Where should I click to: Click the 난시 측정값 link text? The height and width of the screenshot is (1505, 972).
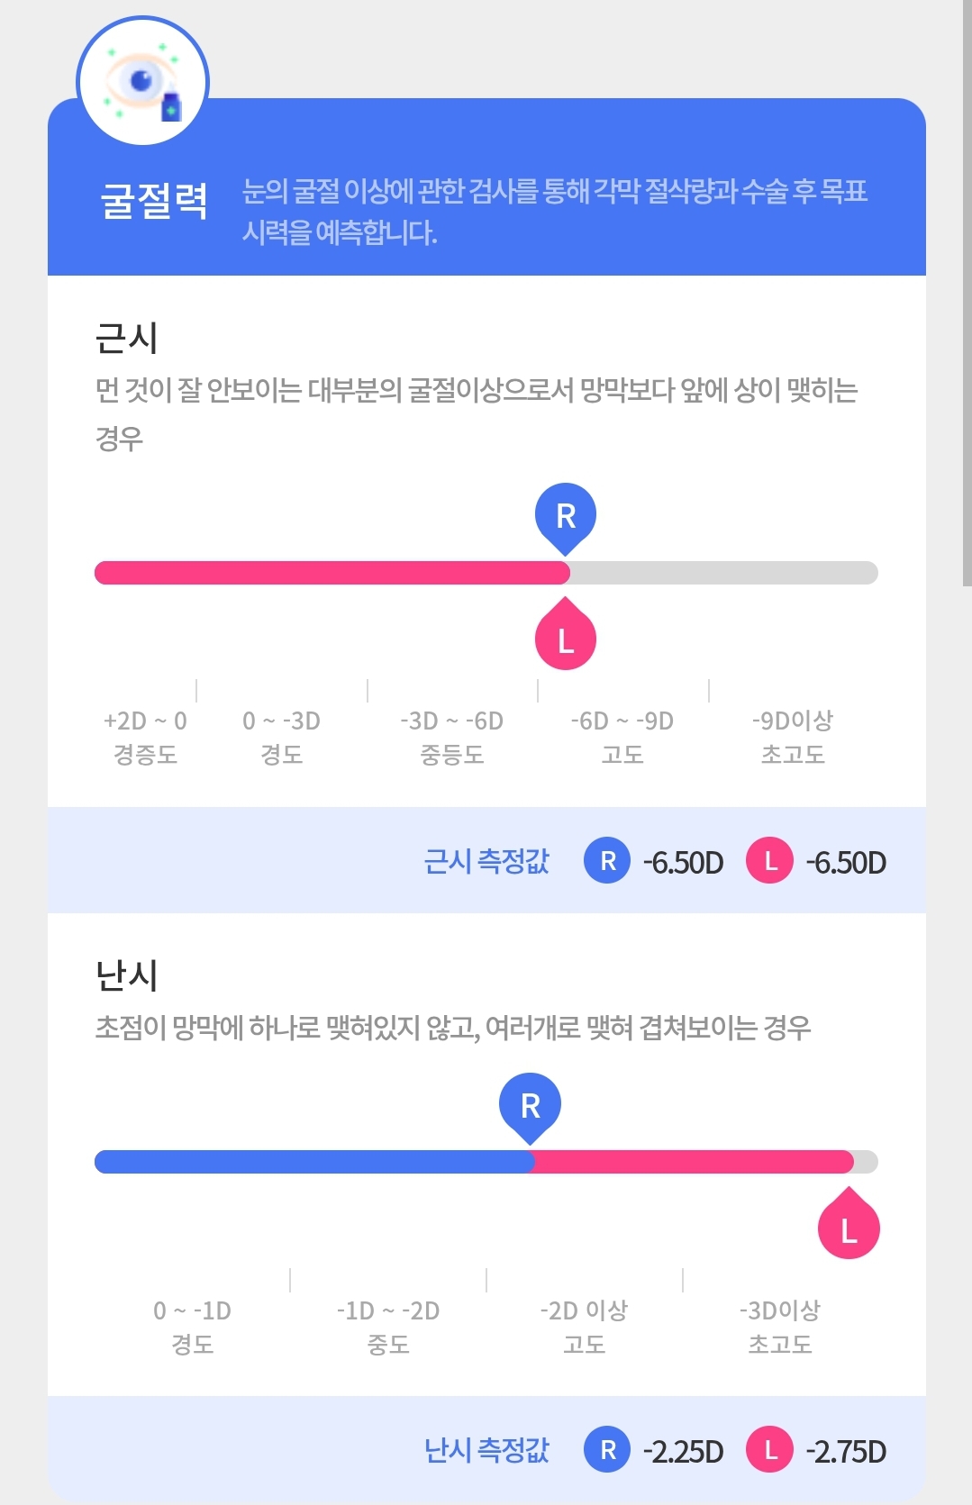[x=486, y=1450]
